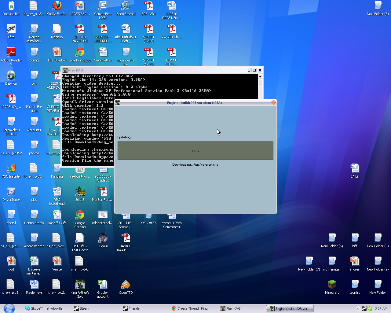Viewport: 391px width, 313px height.
Task: Open the DONNE STEEL PDF icon
Action: [171, 57]
